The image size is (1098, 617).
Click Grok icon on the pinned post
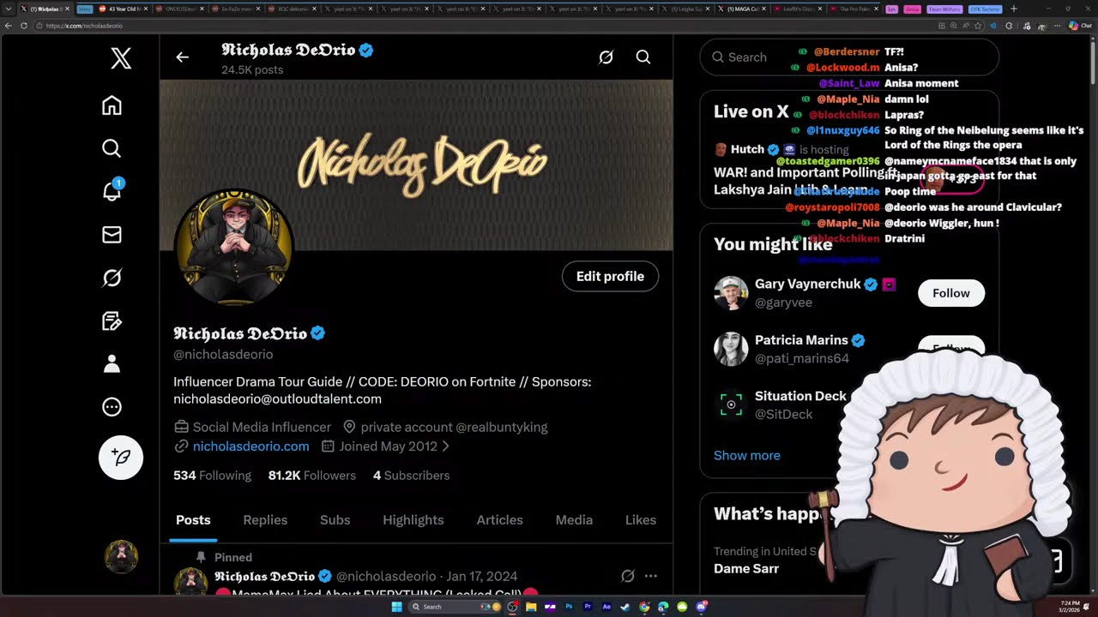tap(627, 577)
